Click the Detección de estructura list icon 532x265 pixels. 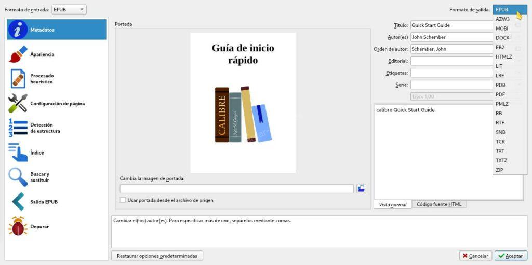click(x=18, y=128)
